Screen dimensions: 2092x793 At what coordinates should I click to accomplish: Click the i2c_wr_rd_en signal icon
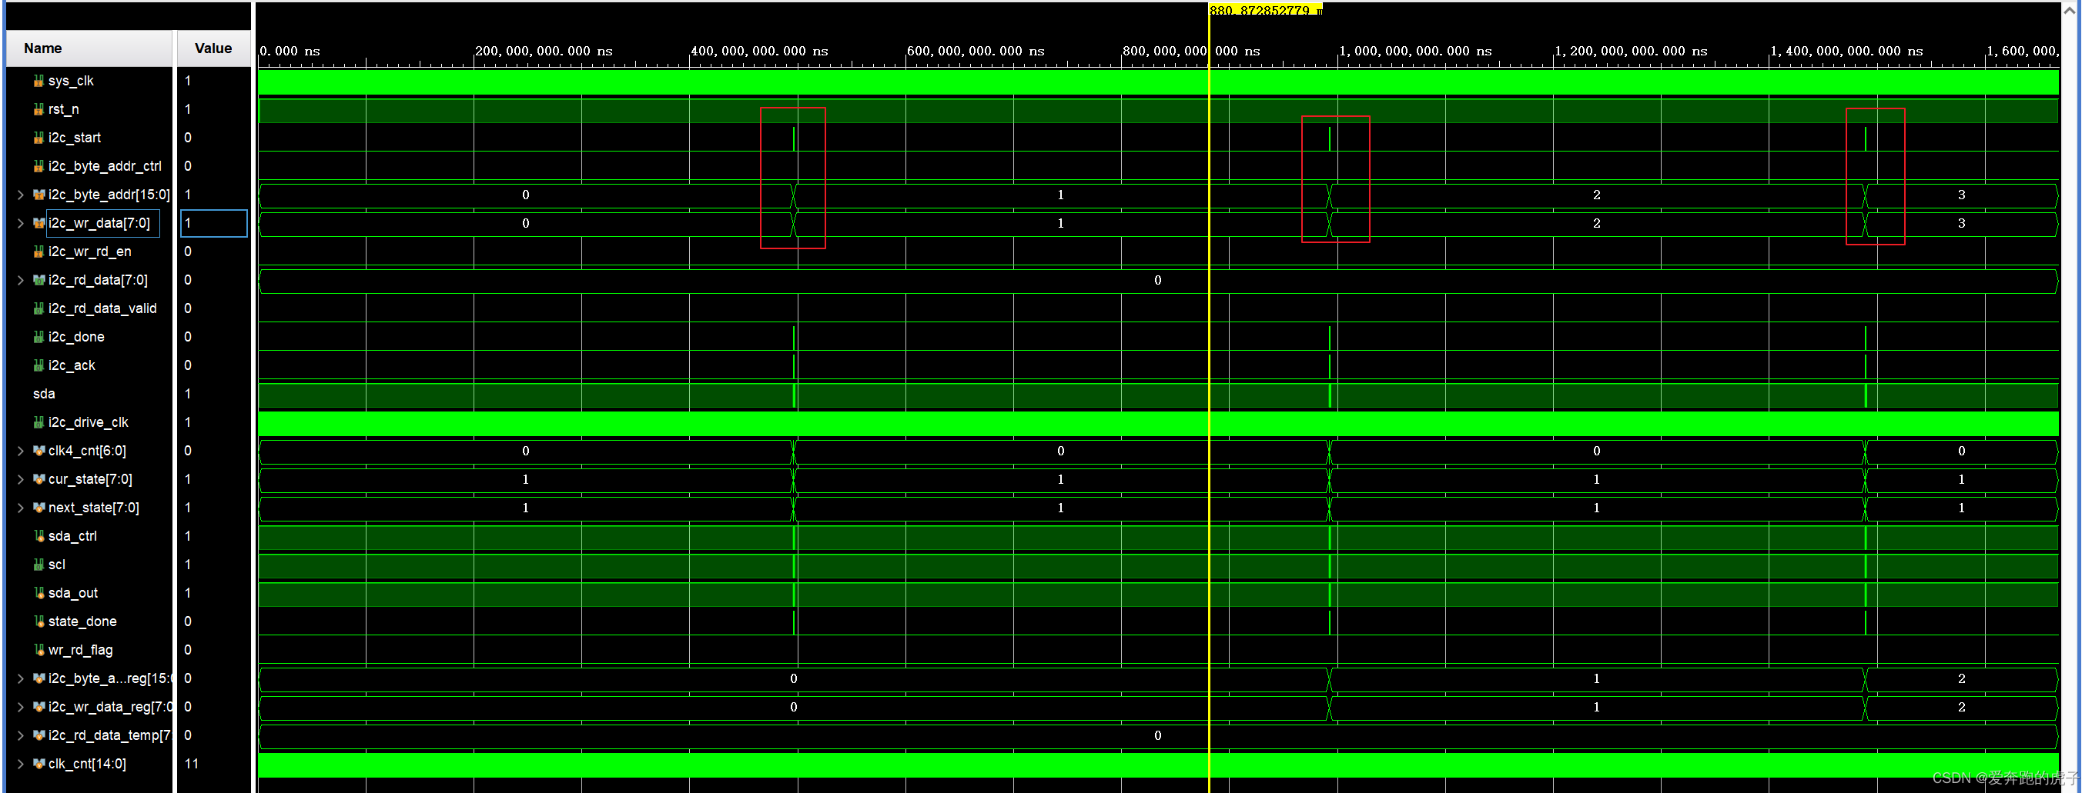38,252
